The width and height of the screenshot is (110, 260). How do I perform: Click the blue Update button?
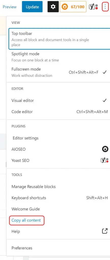coord(32,7)
